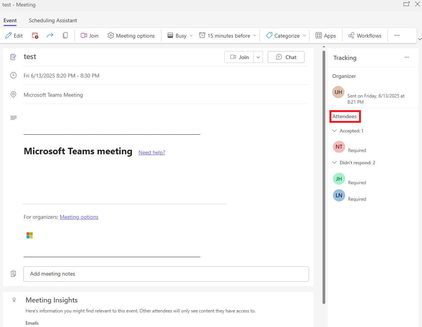Switch to the Scheduling Assistant tab
Image resolution: width=422 pixels, height=327 pixels.
pos(53,20)
